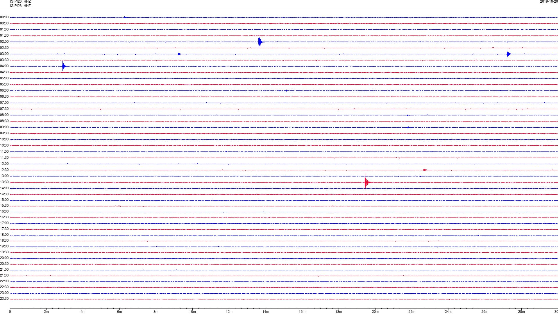
Task: Click the top IG.PI26..HHZ station label
Action: tap(20, 1)
